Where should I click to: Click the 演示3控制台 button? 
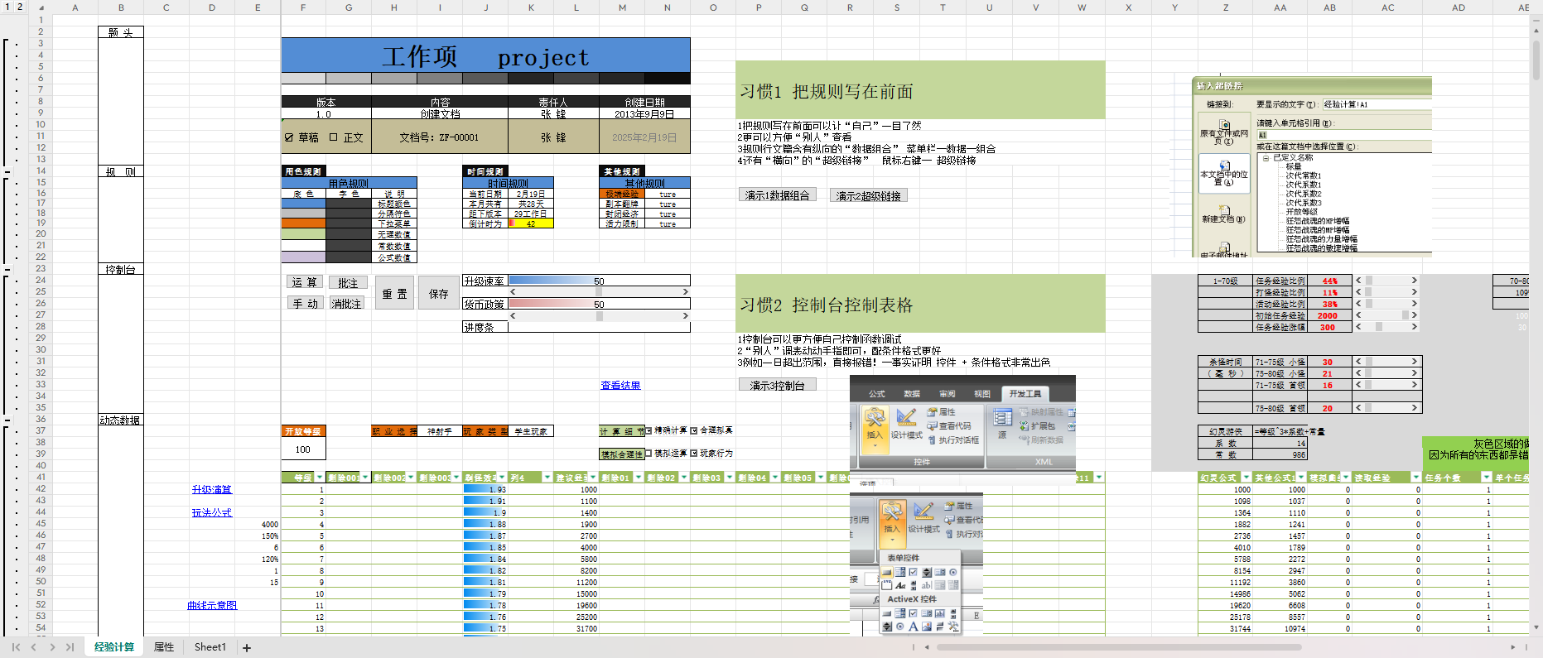tap(778, 385)
